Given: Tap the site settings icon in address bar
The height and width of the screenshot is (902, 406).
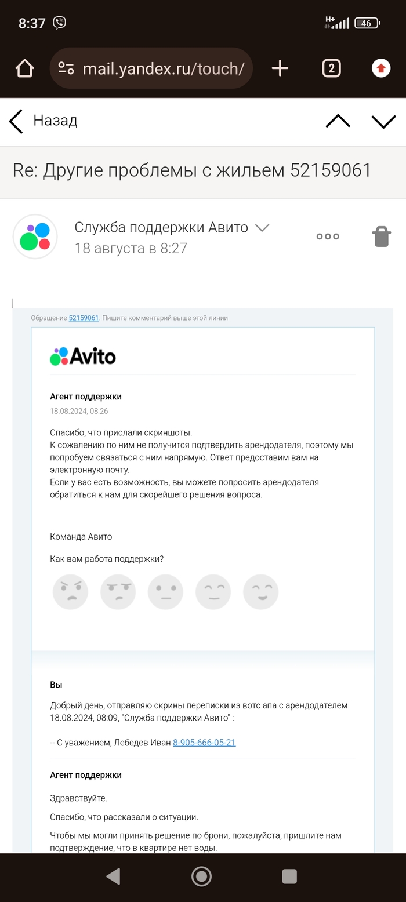Looking at the screenshot, I should click(67, 68).
